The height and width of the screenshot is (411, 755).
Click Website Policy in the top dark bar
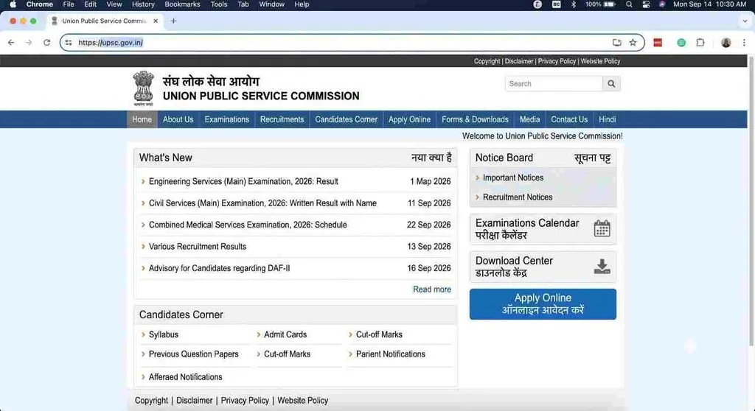pyautogui.click(x=600, y=61)
